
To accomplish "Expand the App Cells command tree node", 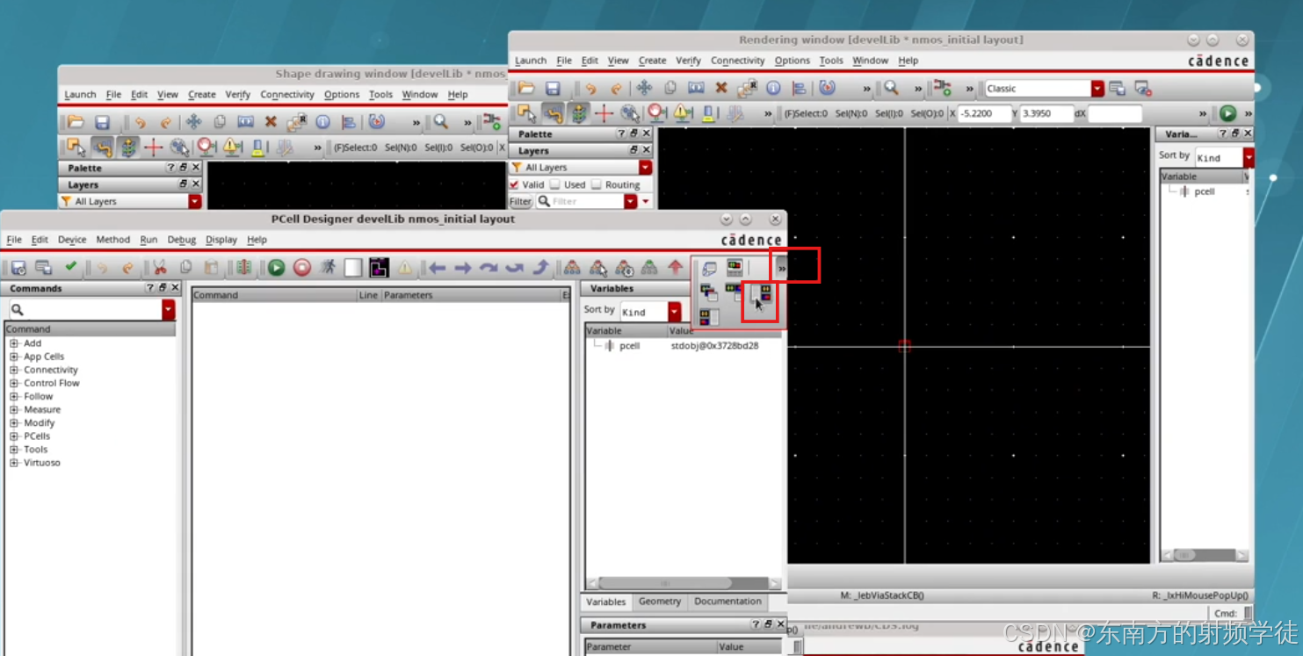I will tap(14, 357).
